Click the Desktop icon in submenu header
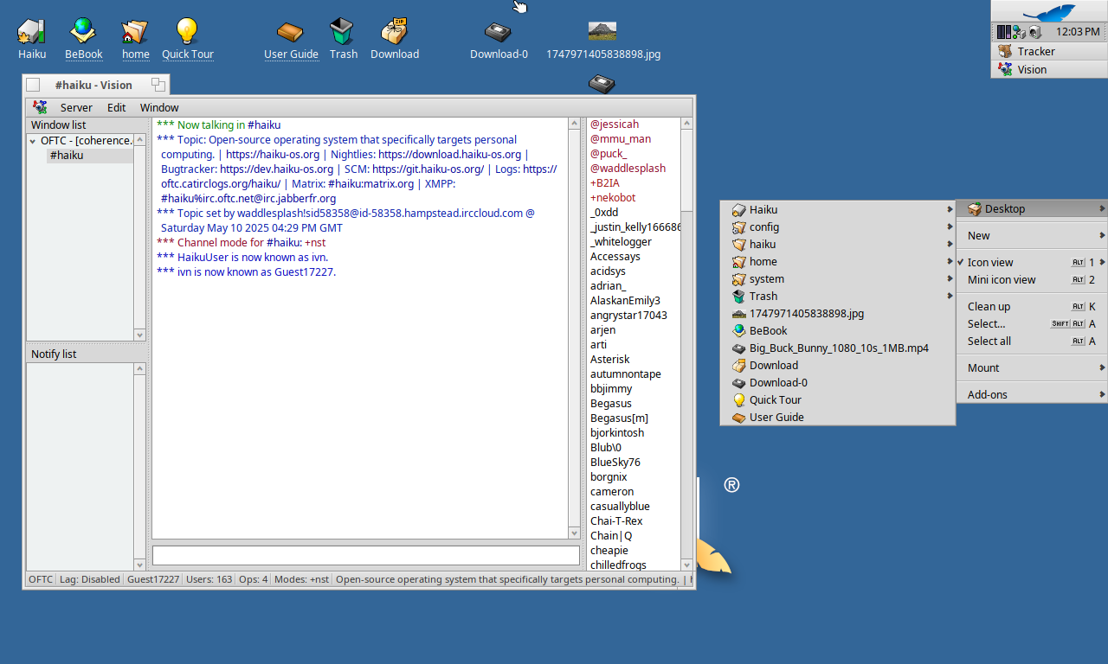Viewport: 1108px width, 664px height. click(974, 208)
